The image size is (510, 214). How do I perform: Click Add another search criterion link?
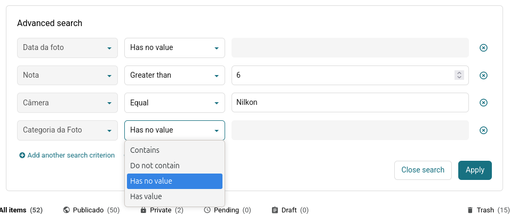71,155
